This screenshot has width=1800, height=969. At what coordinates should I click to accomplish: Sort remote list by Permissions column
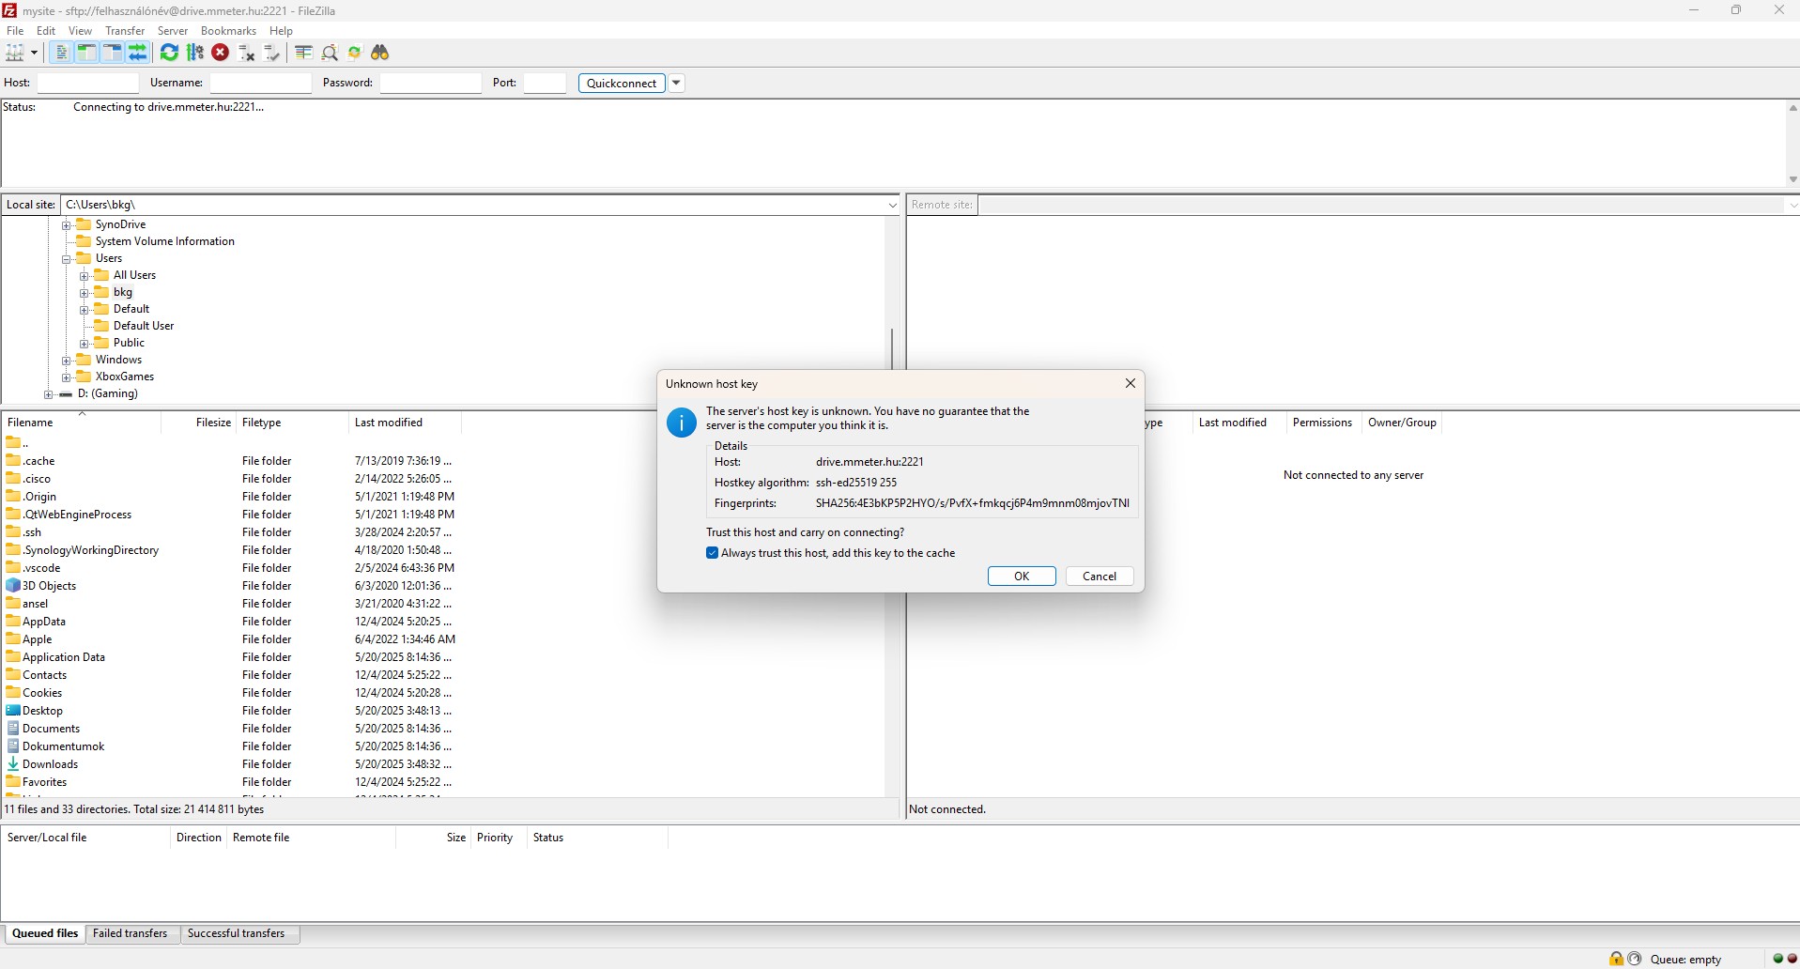(x=1322, y=423)
